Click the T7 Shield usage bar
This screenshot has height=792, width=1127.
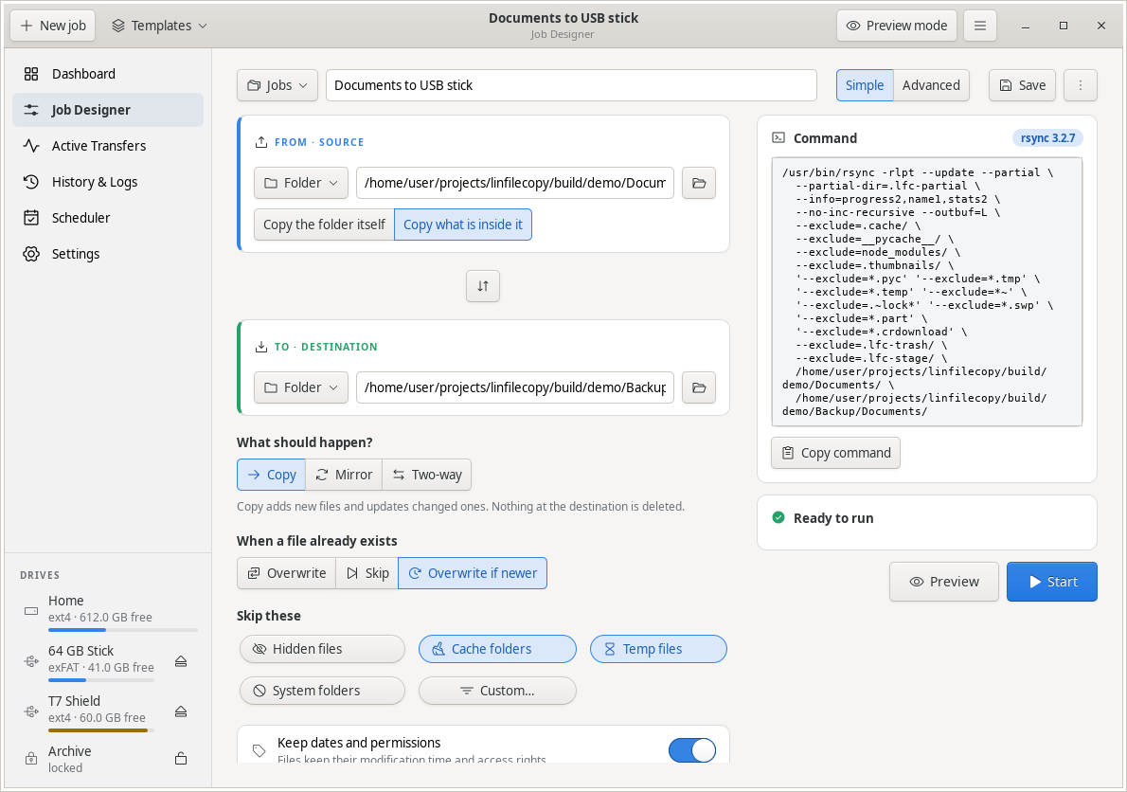(101, 731)
